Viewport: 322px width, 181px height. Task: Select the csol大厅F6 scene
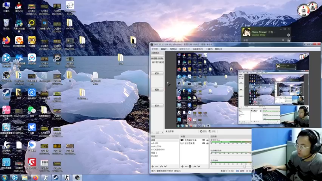point(165,146)
